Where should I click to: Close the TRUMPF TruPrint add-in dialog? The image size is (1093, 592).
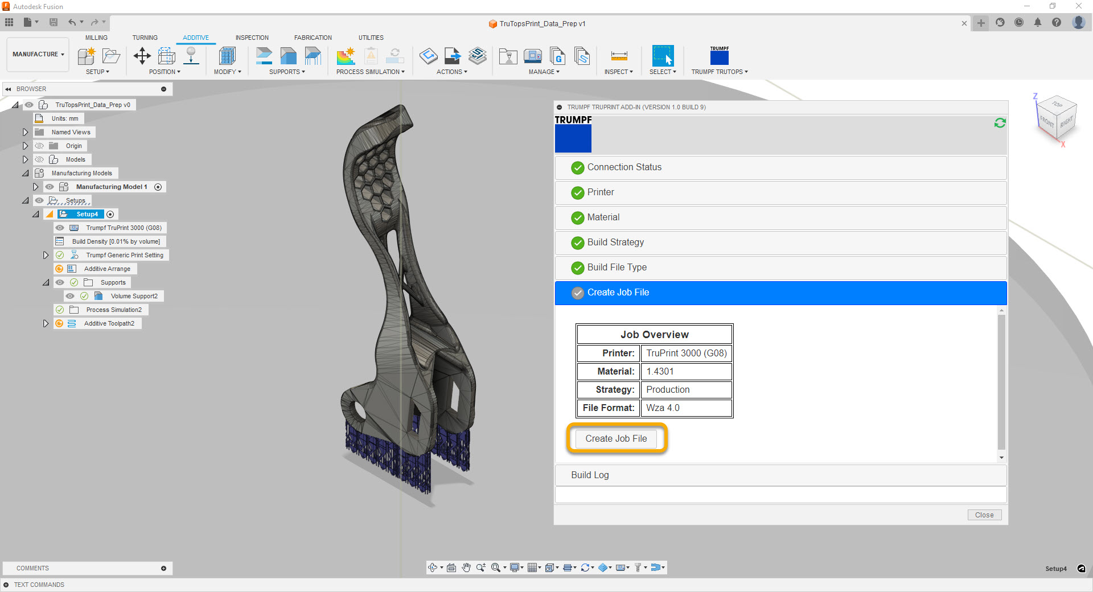coord(984,515)
